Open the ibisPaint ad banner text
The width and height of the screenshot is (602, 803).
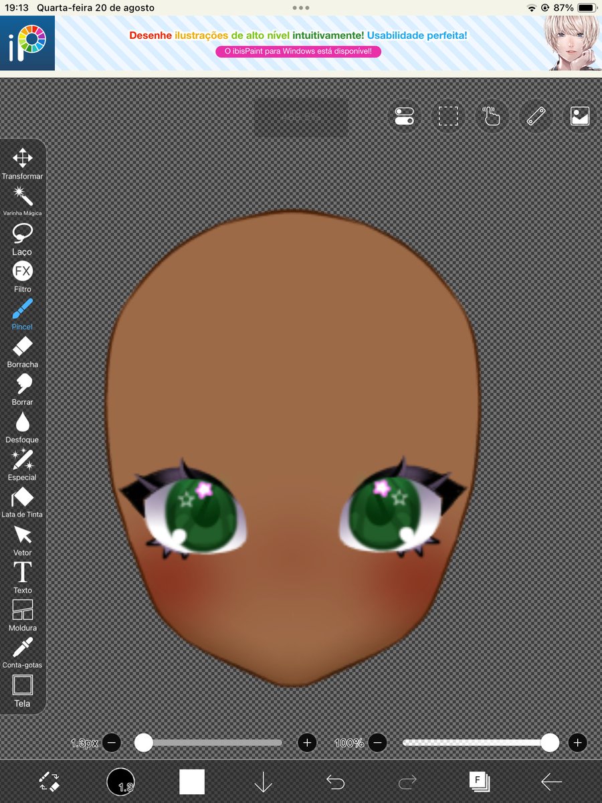coord(298,35)
